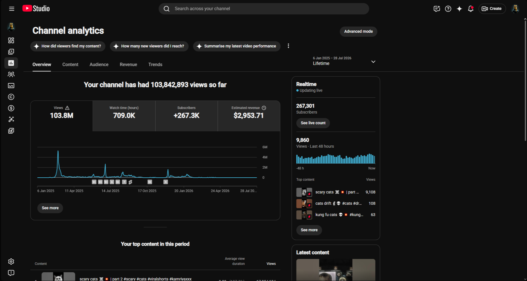The height and width of the screenshot is (281, 527).
Task: Select the Subscribers metric card
Action: pos(186,116)
